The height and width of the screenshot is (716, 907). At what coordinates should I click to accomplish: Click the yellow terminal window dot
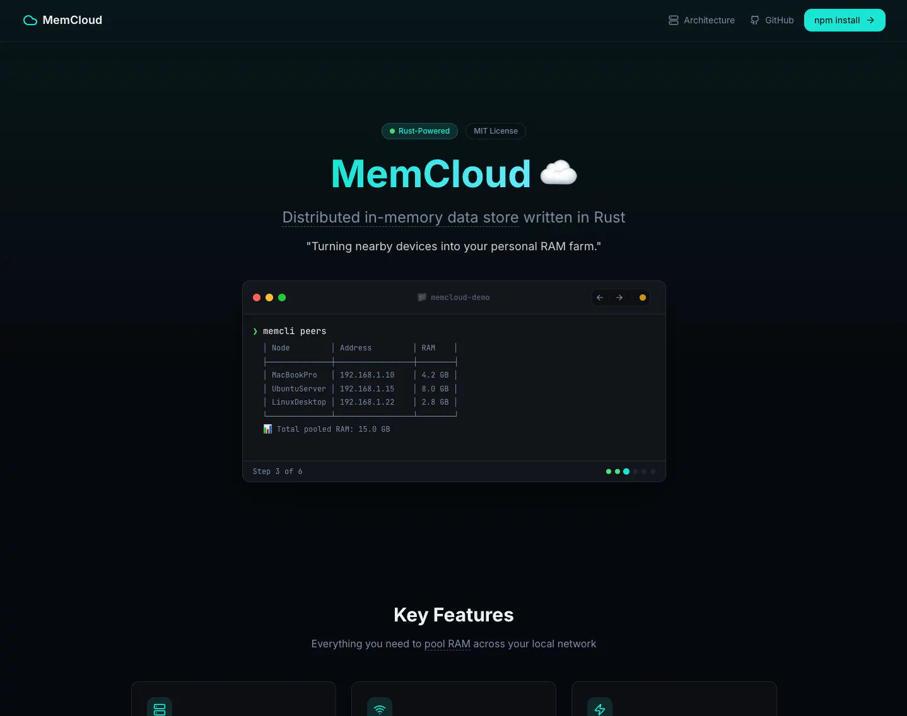[x=269, y=297]
